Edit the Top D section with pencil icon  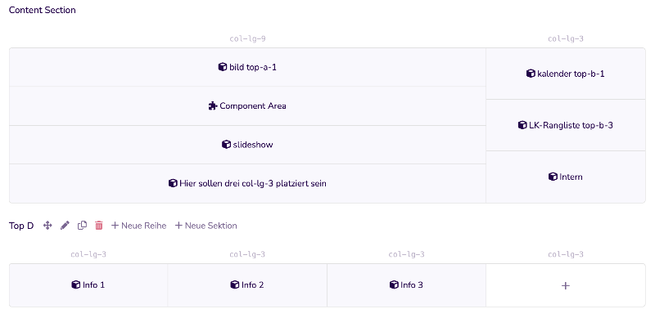[x=65, y=226]
